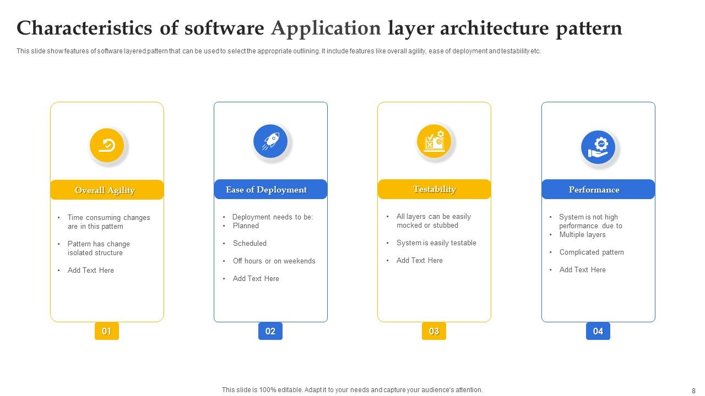The width and height of the screenshot is (705, 396).
Task: Click the yellow 01 number badge
Action: [x=107, y=331]
